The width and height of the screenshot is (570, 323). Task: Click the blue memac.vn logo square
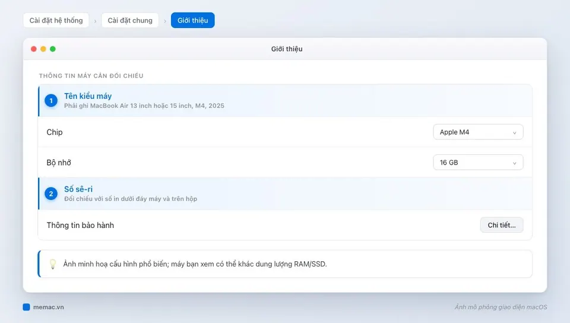tap(26, 307)
